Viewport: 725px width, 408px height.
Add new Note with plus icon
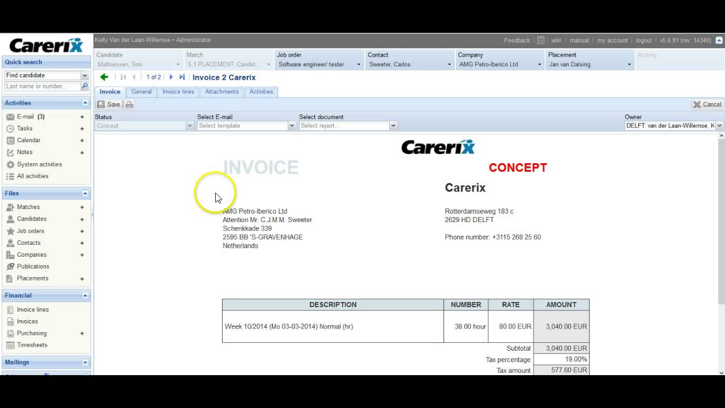point(82,152)
